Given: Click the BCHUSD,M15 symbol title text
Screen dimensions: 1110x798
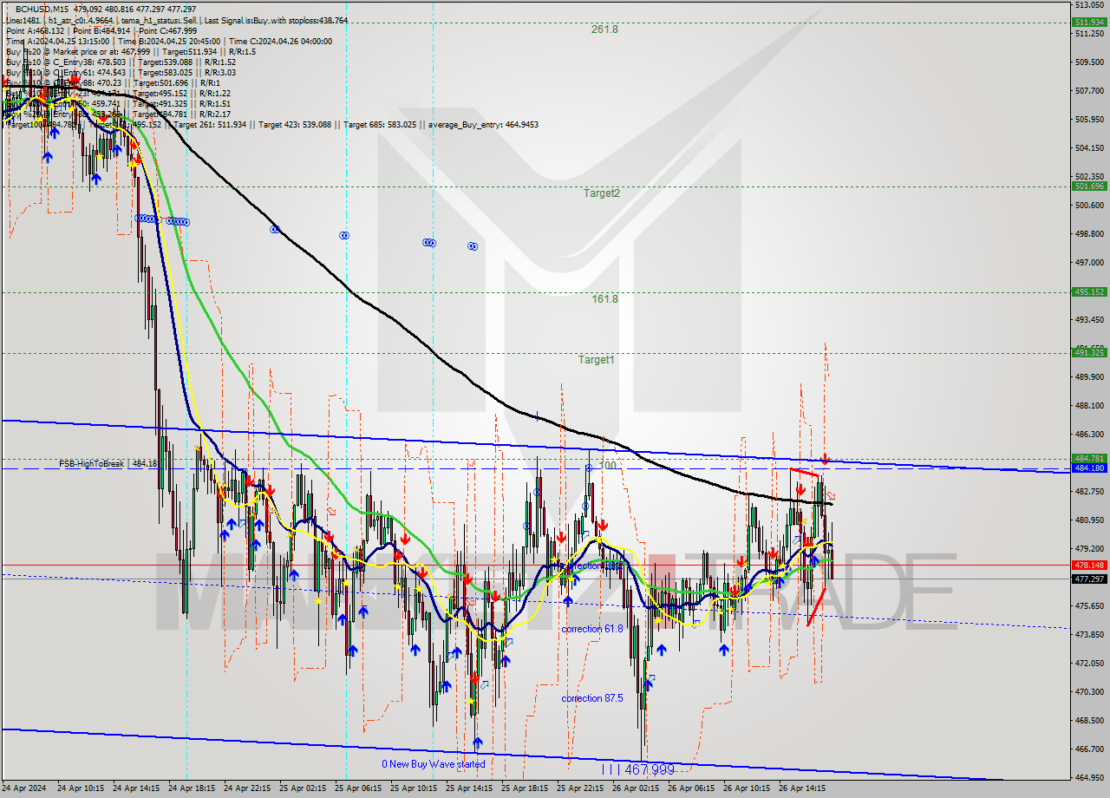Looking at the screenshot, I should coord(42,8).
